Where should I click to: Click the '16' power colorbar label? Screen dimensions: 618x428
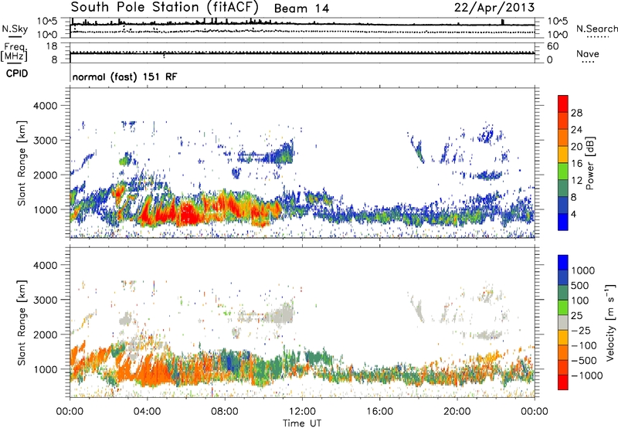[576, 164]
